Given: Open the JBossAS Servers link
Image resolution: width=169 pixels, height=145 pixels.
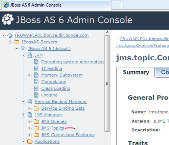Looking at the screenshot, I should 39,42.
